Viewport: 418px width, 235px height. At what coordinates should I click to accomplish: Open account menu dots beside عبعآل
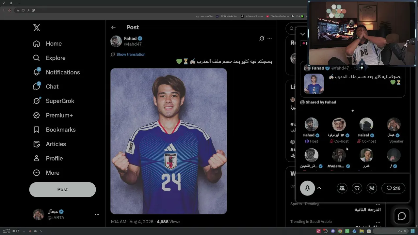point(97,214)
